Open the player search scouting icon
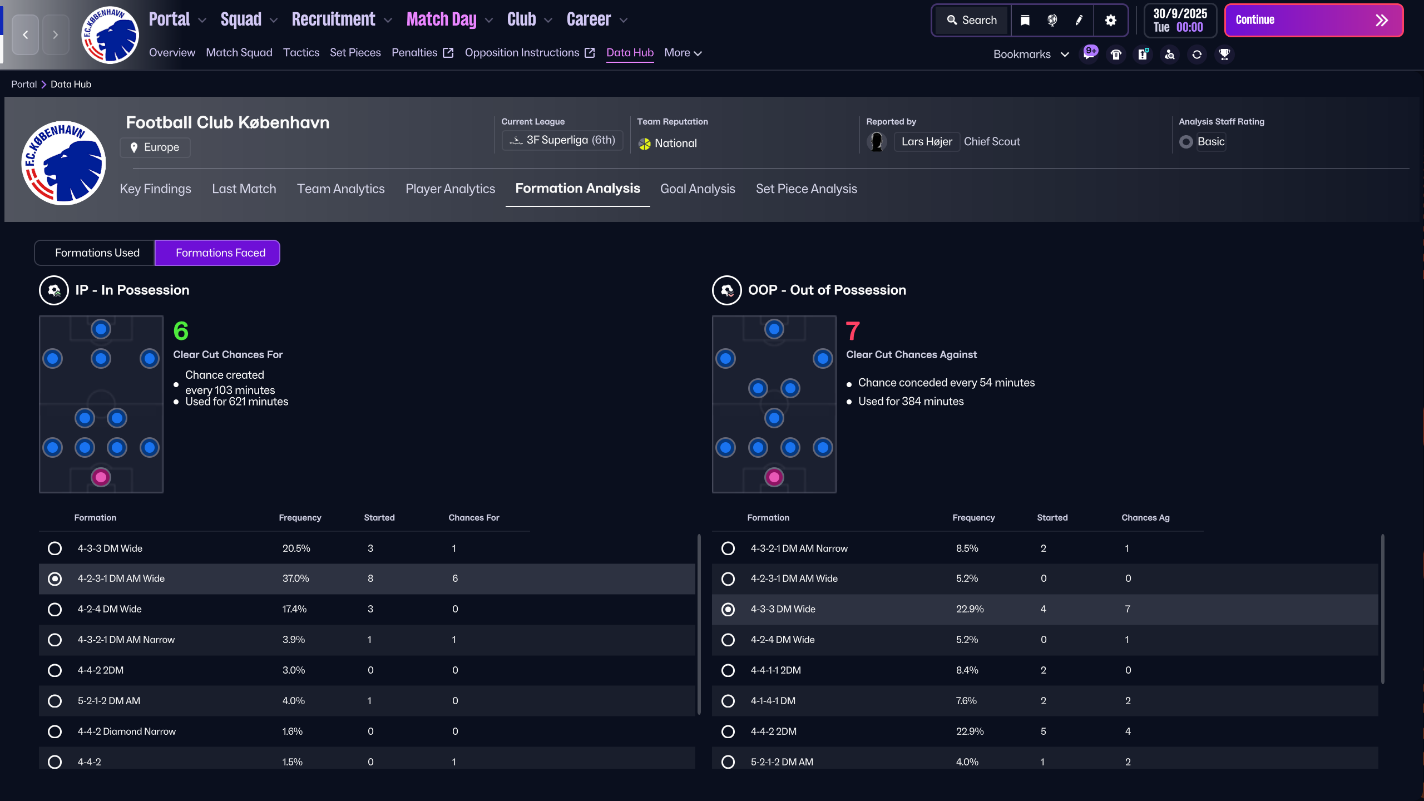Viewport: 1424px width, 801px height. (1170, 55)
